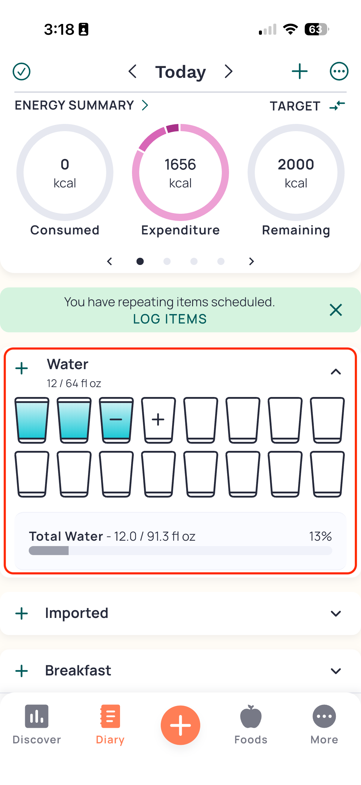Tap the Total Water progress bar
The height and width of the screenshot is (785, 361).
[180, 550]
